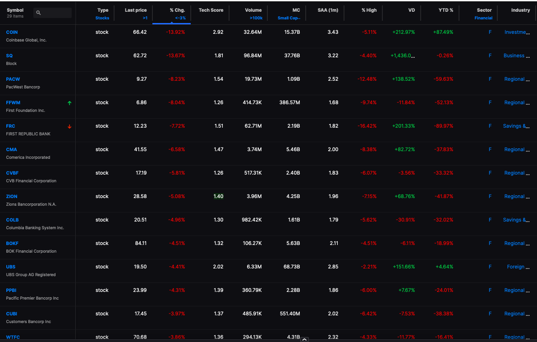Open the BOKF ticker link
The image size is (537, 342).
(12, 243)
